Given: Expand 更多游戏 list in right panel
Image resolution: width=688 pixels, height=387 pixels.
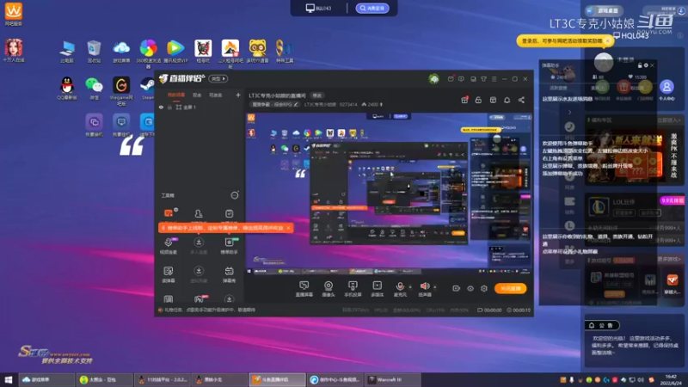Looking at the screenshot, I should (x=669, y=260).
